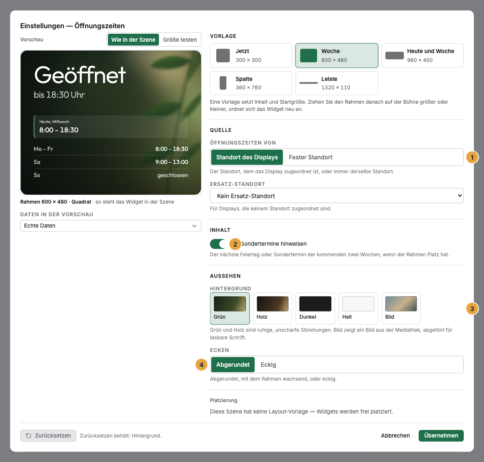Choose the Grün background swatch
This screenshot has width=484, height=462.
230,308
